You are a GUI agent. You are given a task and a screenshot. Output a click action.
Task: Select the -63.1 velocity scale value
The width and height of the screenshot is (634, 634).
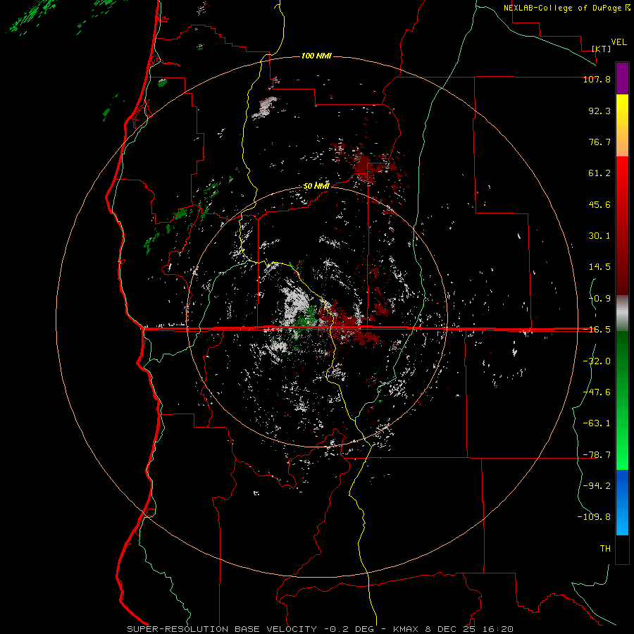(597, 423)
